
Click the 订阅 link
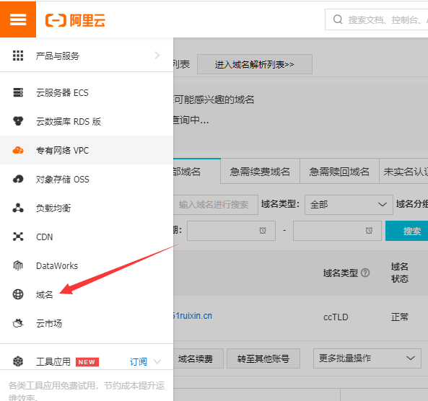[x=139, y=362]
